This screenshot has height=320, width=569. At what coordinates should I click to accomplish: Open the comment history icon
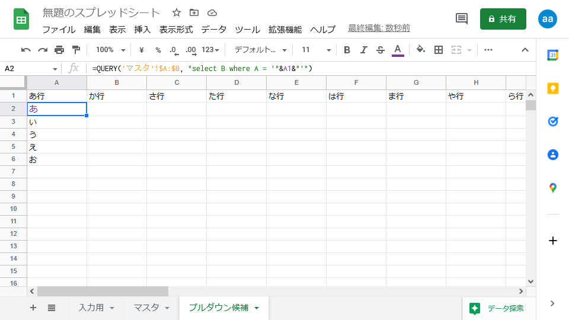click(x=462, y=18)
